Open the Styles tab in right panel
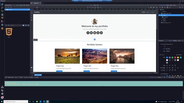The height and width of the screenshot is (103, 184). coord(171,5)
